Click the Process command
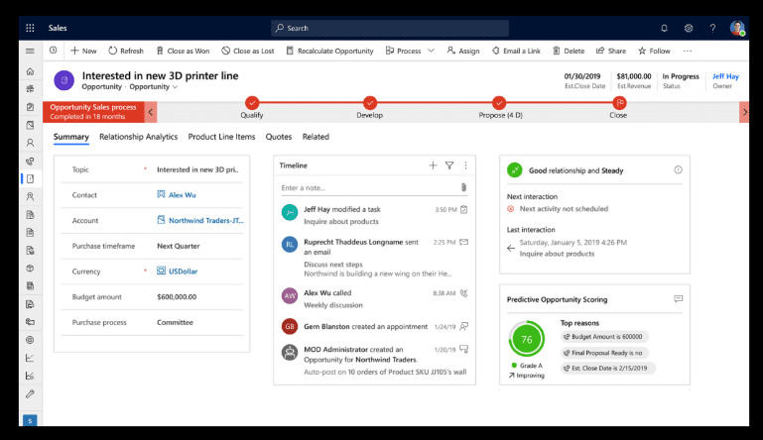 point(404,51)
